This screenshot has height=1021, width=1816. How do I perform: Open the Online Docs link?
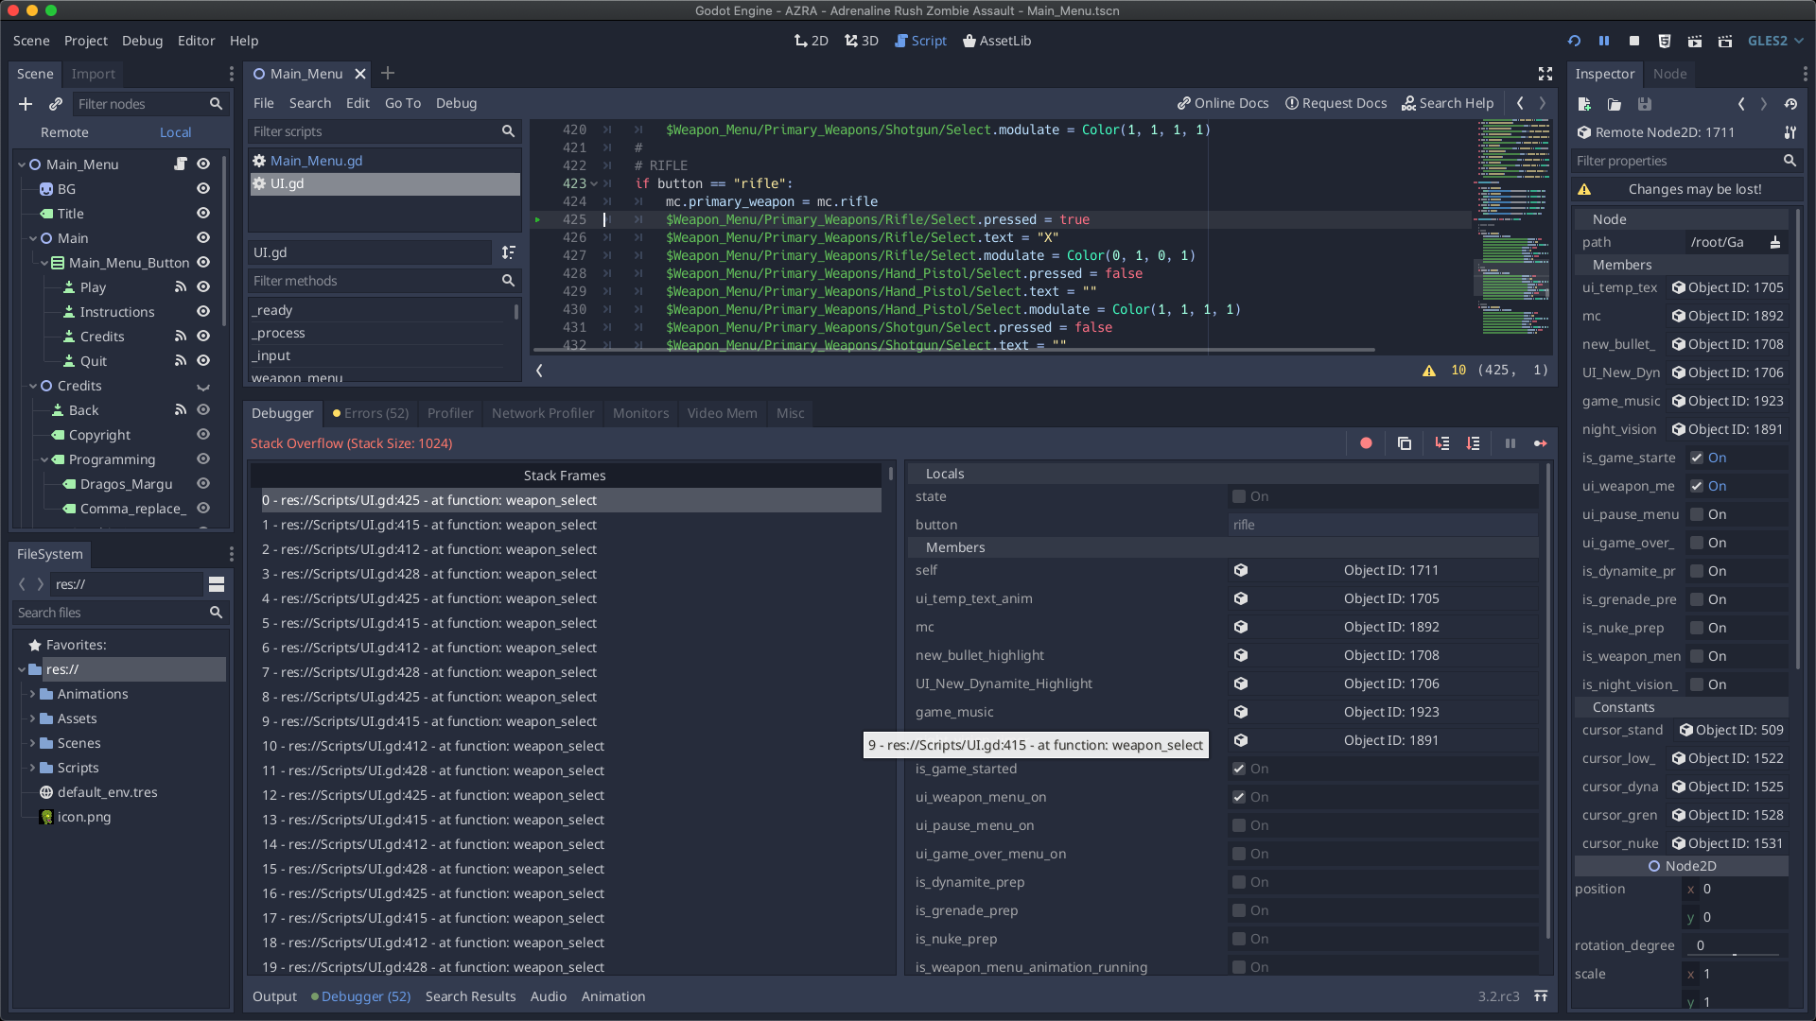(1221, 103)
